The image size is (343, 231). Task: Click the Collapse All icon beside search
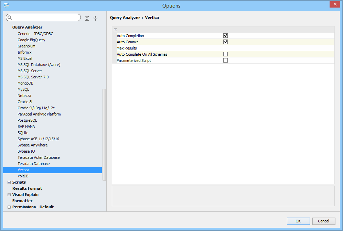pyautogui.click(x=95, y=18)
